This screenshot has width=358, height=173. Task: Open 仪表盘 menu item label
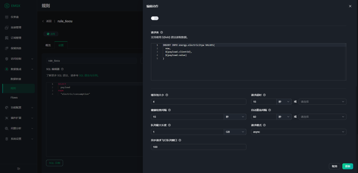pos(15,17)
